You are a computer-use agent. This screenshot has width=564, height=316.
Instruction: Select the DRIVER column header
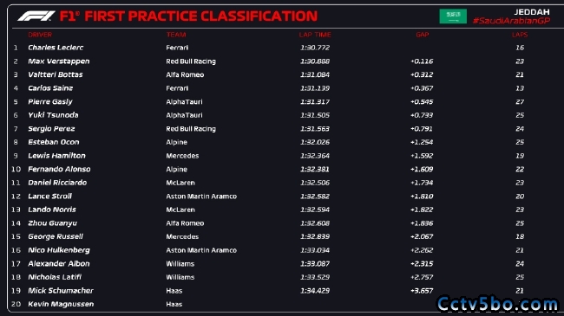coord(40,35)
